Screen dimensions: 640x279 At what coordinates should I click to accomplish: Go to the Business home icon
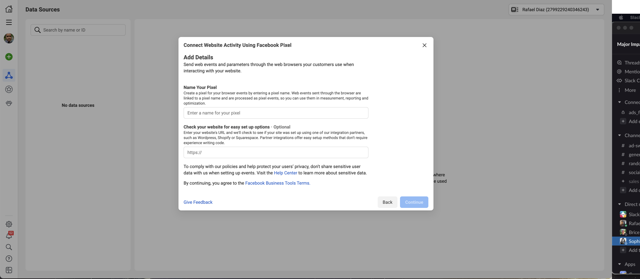tap(9, 9)
